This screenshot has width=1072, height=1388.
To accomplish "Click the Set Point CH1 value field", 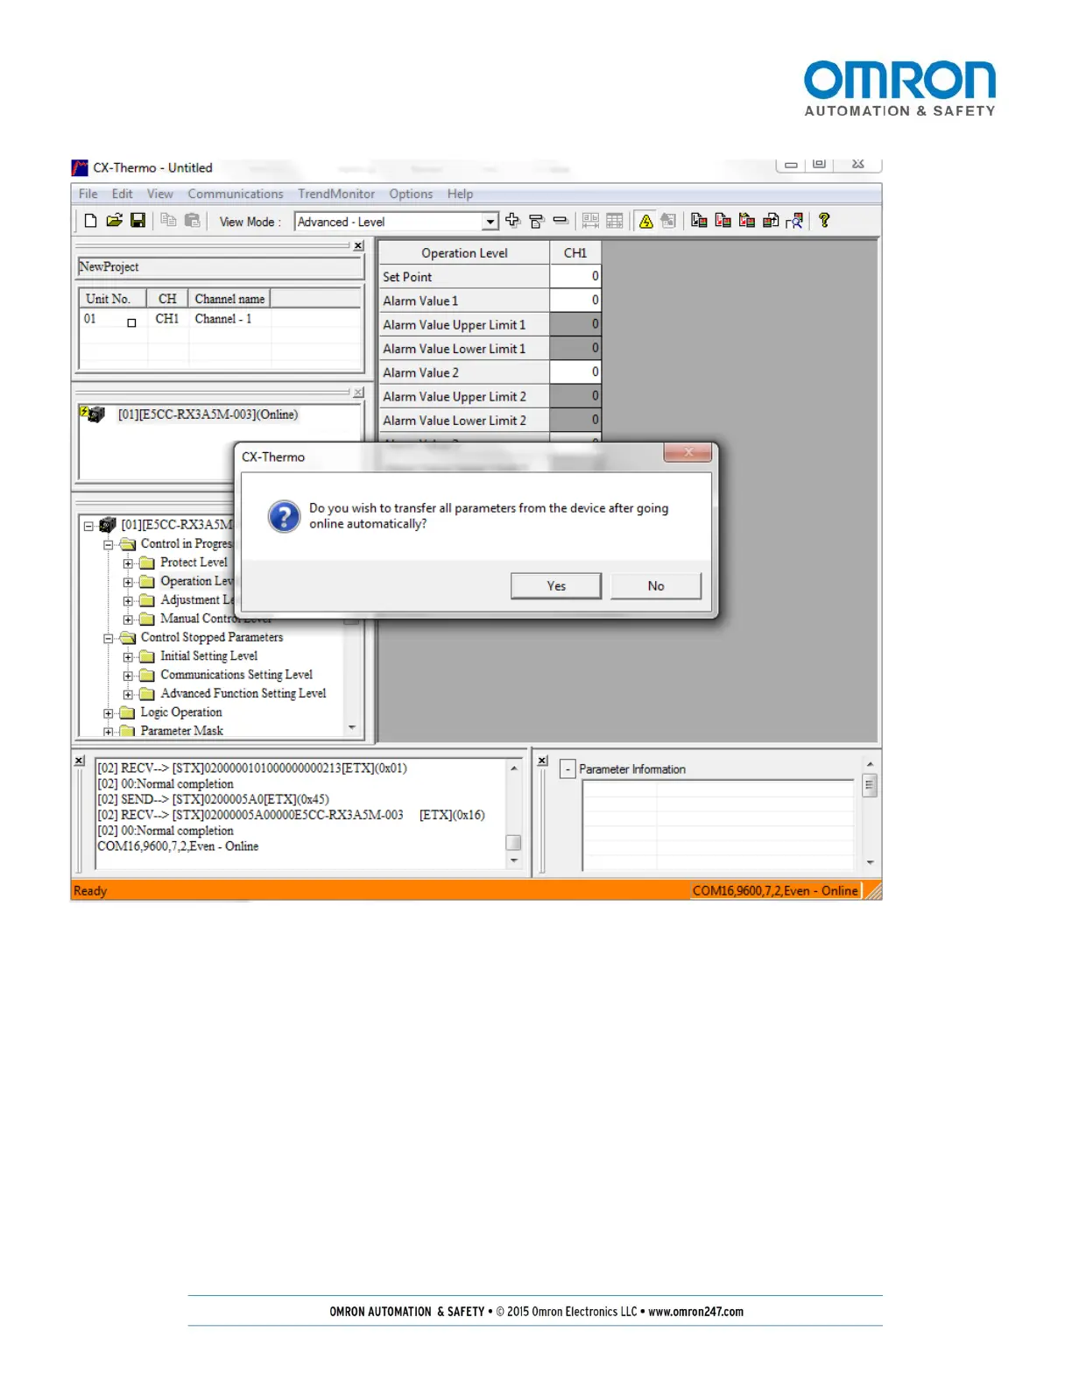I will (x=575, y=276).
